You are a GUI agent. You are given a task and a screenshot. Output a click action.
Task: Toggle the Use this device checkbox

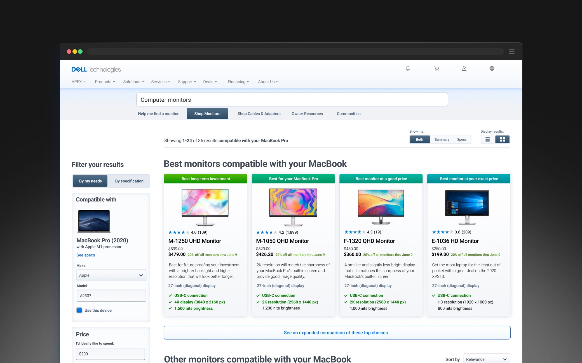click(79, 310)
